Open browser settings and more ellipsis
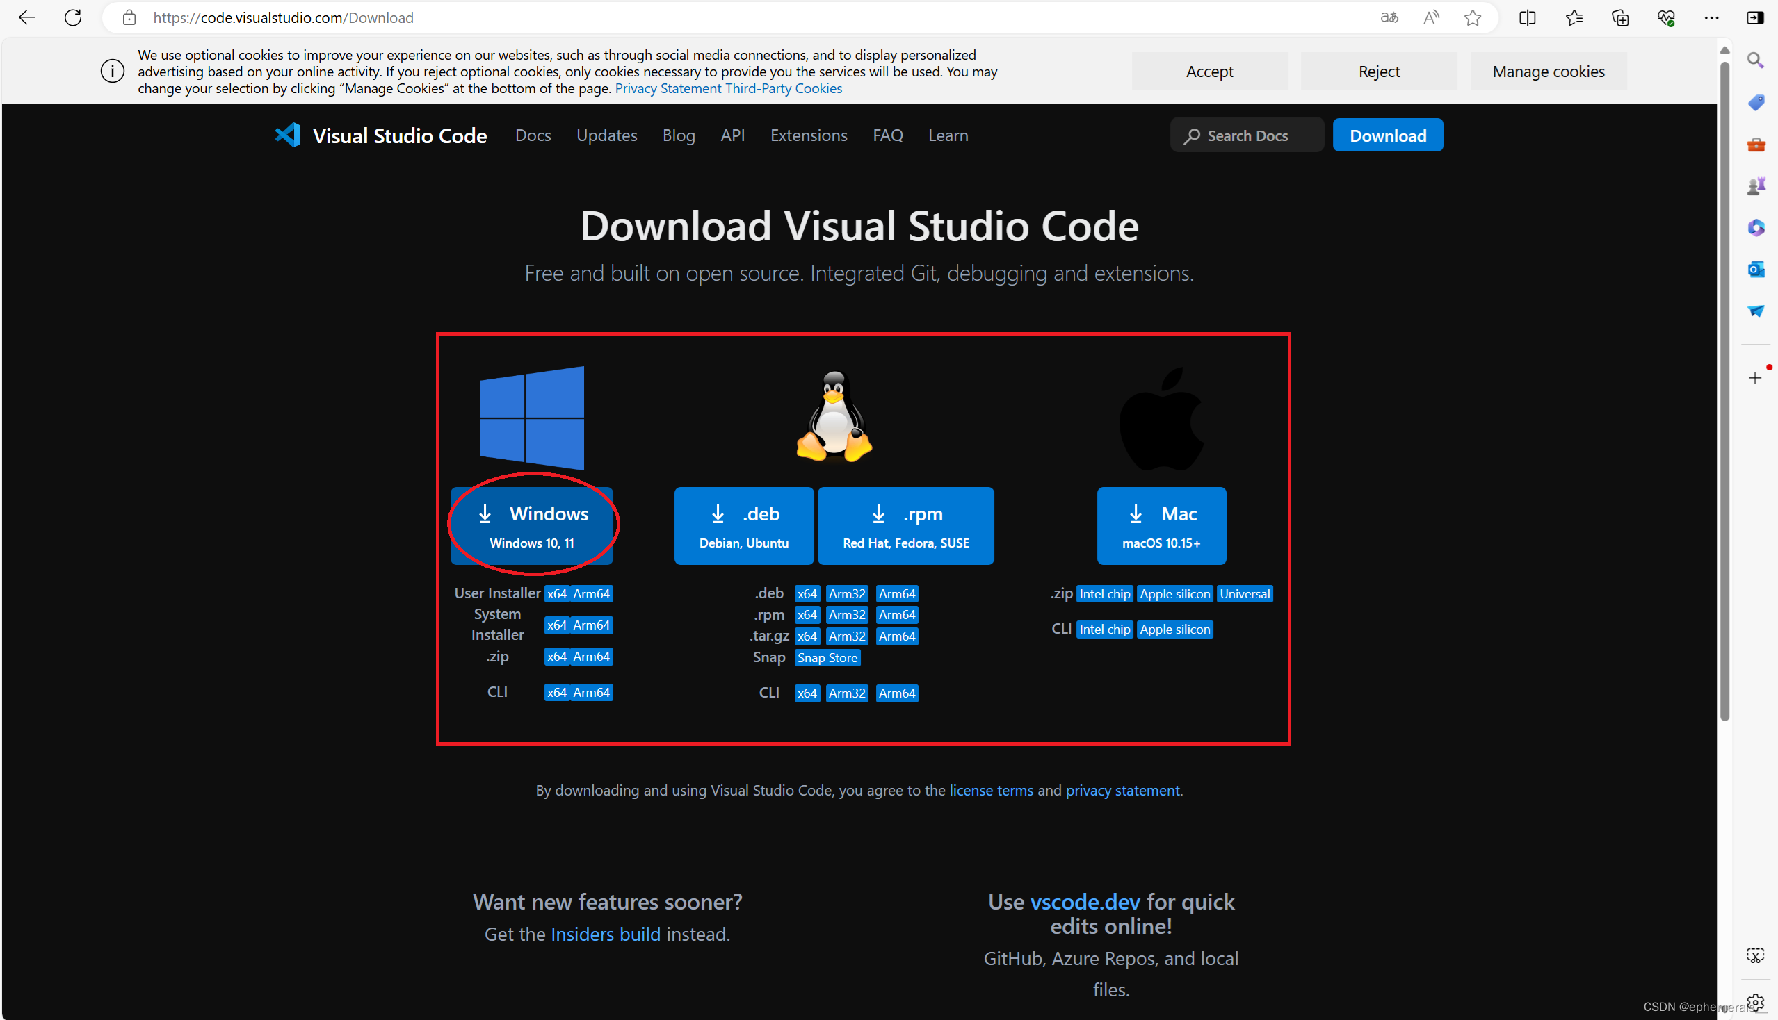The width and height of the screenshot is (1778, 1020). pos(1711,17)
